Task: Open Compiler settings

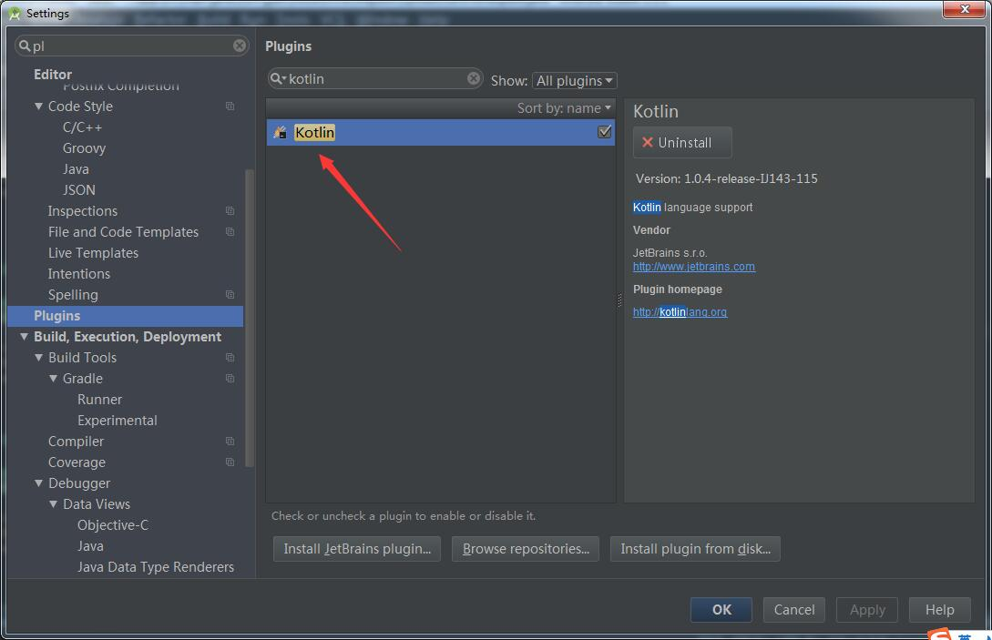Action: click(76, 441)
